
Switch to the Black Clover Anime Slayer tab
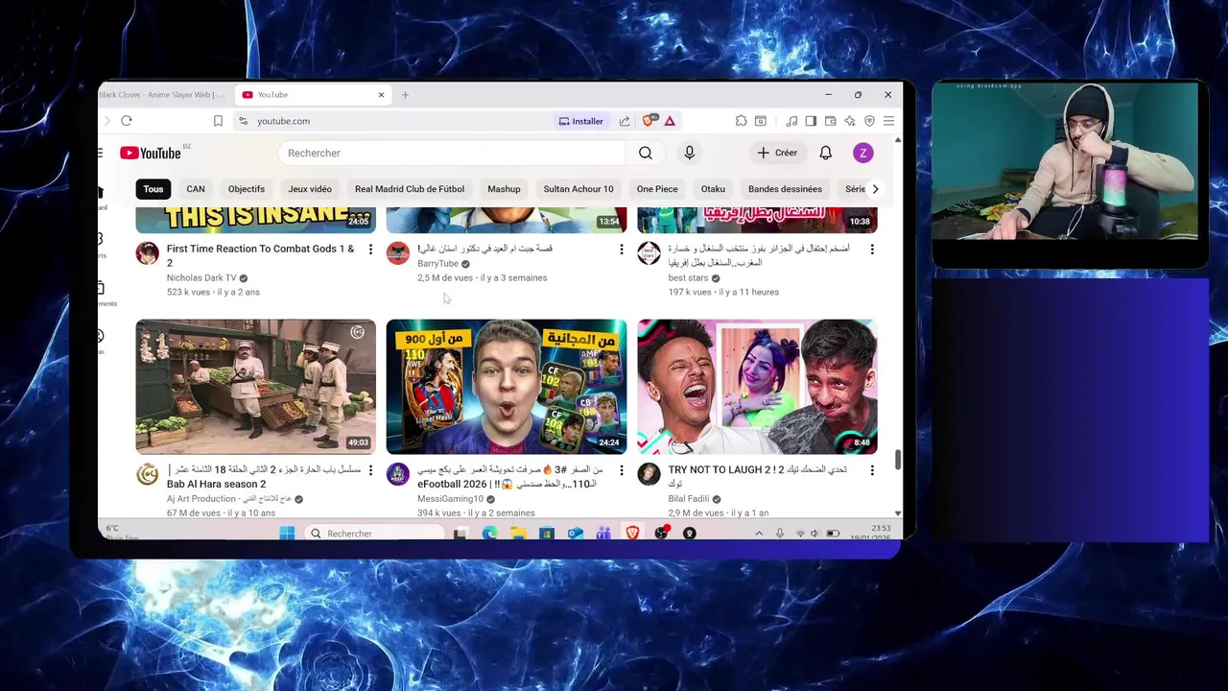[163, 95]
